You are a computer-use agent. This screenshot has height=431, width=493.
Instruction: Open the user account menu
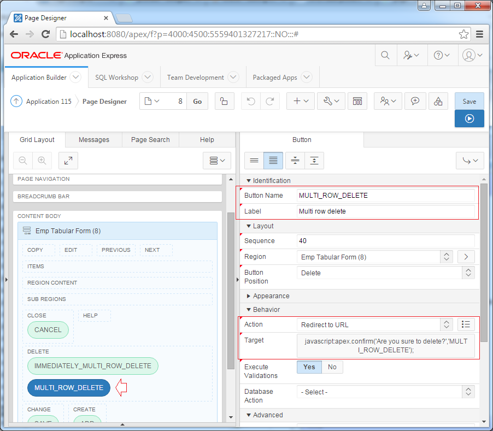coord(472,55)
